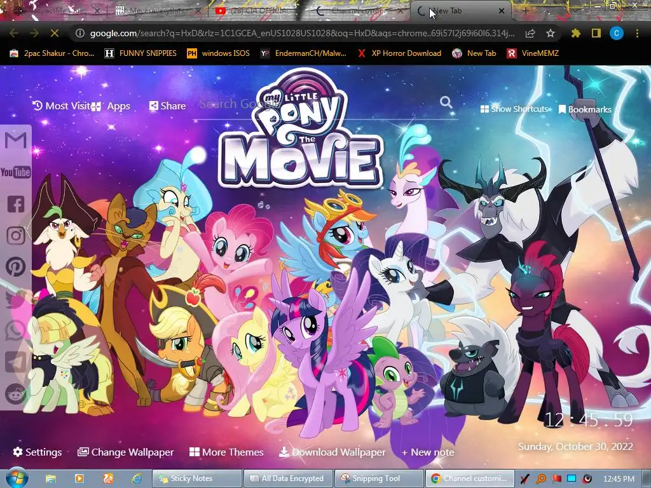651x488 pixels.
Task: Share this page from address bar
Action: (x=530, y=33)
